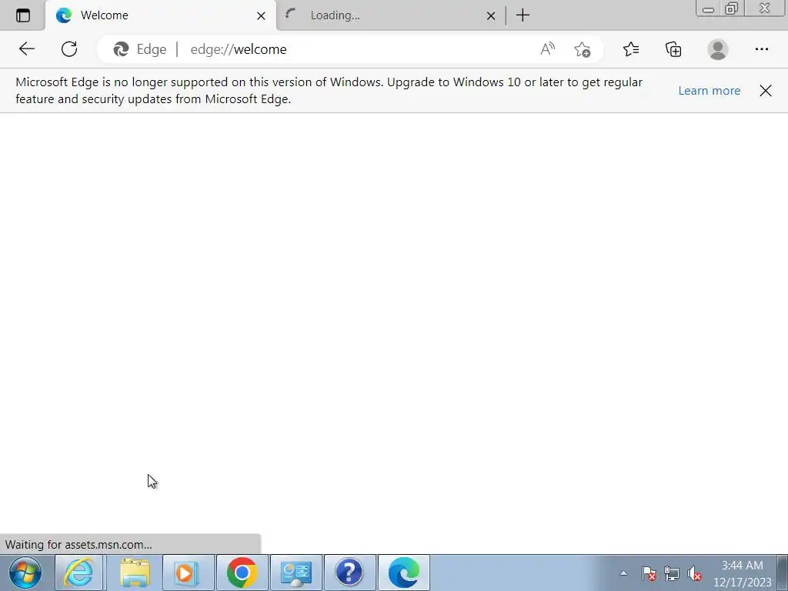
Task: Close the Loading... tab
Action: [x=491, y=16]
